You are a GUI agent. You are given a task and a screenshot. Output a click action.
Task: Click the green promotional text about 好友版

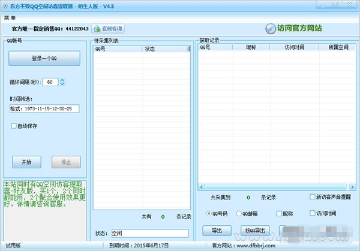[44, 194]
